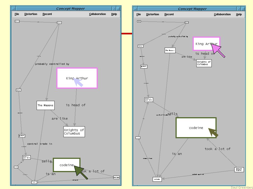Select The Masons node in left window

click(46, 106)
